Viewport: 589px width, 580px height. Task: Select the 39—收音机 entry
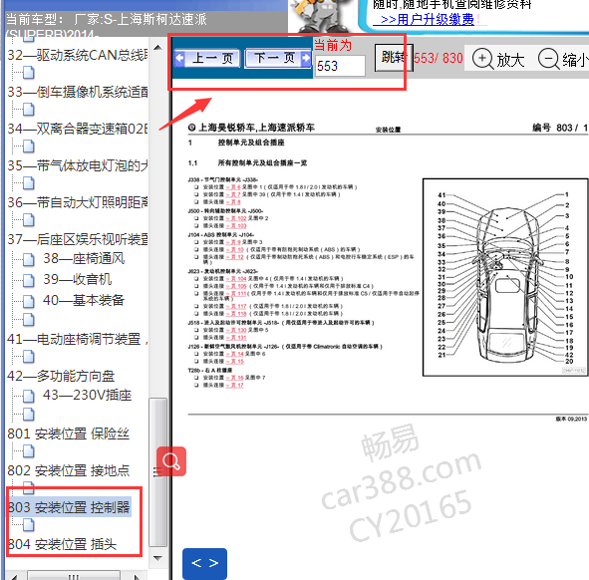77,279
